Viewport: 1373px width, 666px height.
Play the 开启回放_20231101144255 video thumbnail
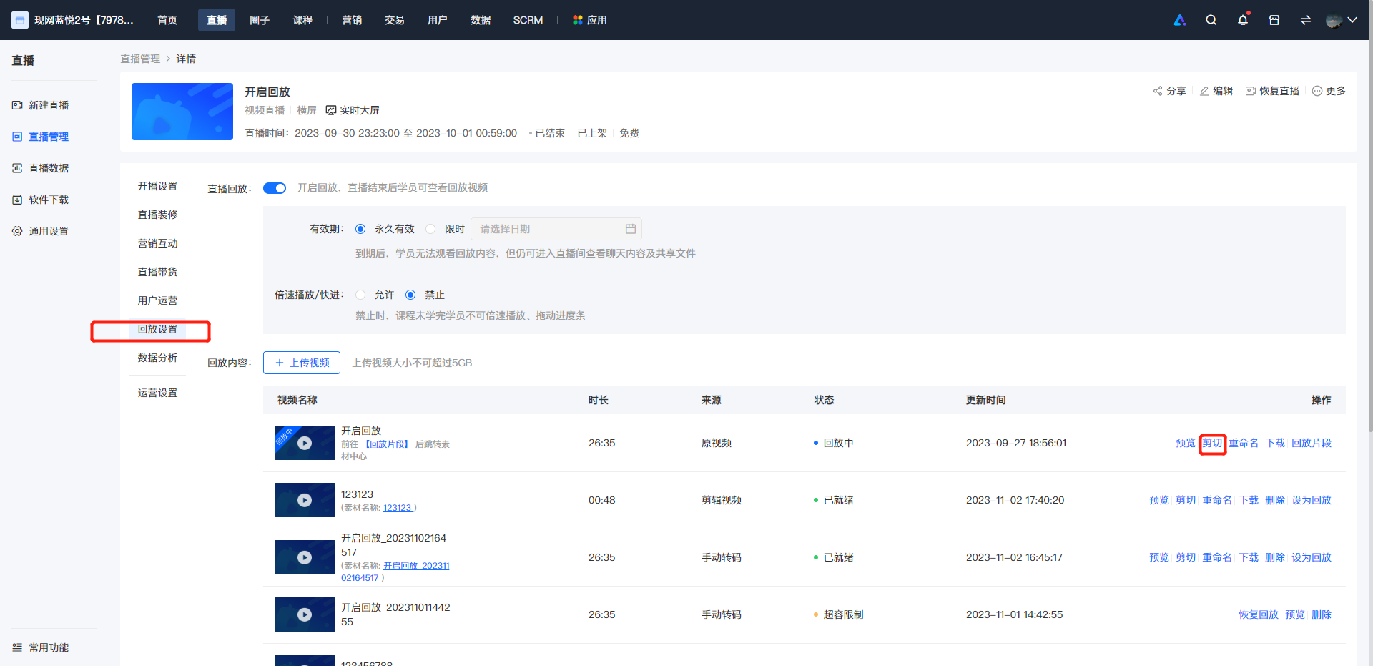(x=305, y=614)
